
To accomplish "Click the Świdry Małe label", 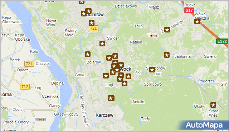I will tap(71, 33).
